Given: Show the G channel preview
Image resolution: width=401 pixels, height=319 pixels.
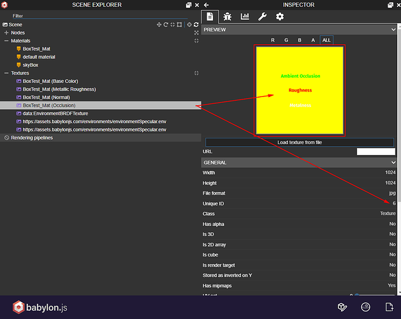Looking at the screenshot, I should (286, 40).
